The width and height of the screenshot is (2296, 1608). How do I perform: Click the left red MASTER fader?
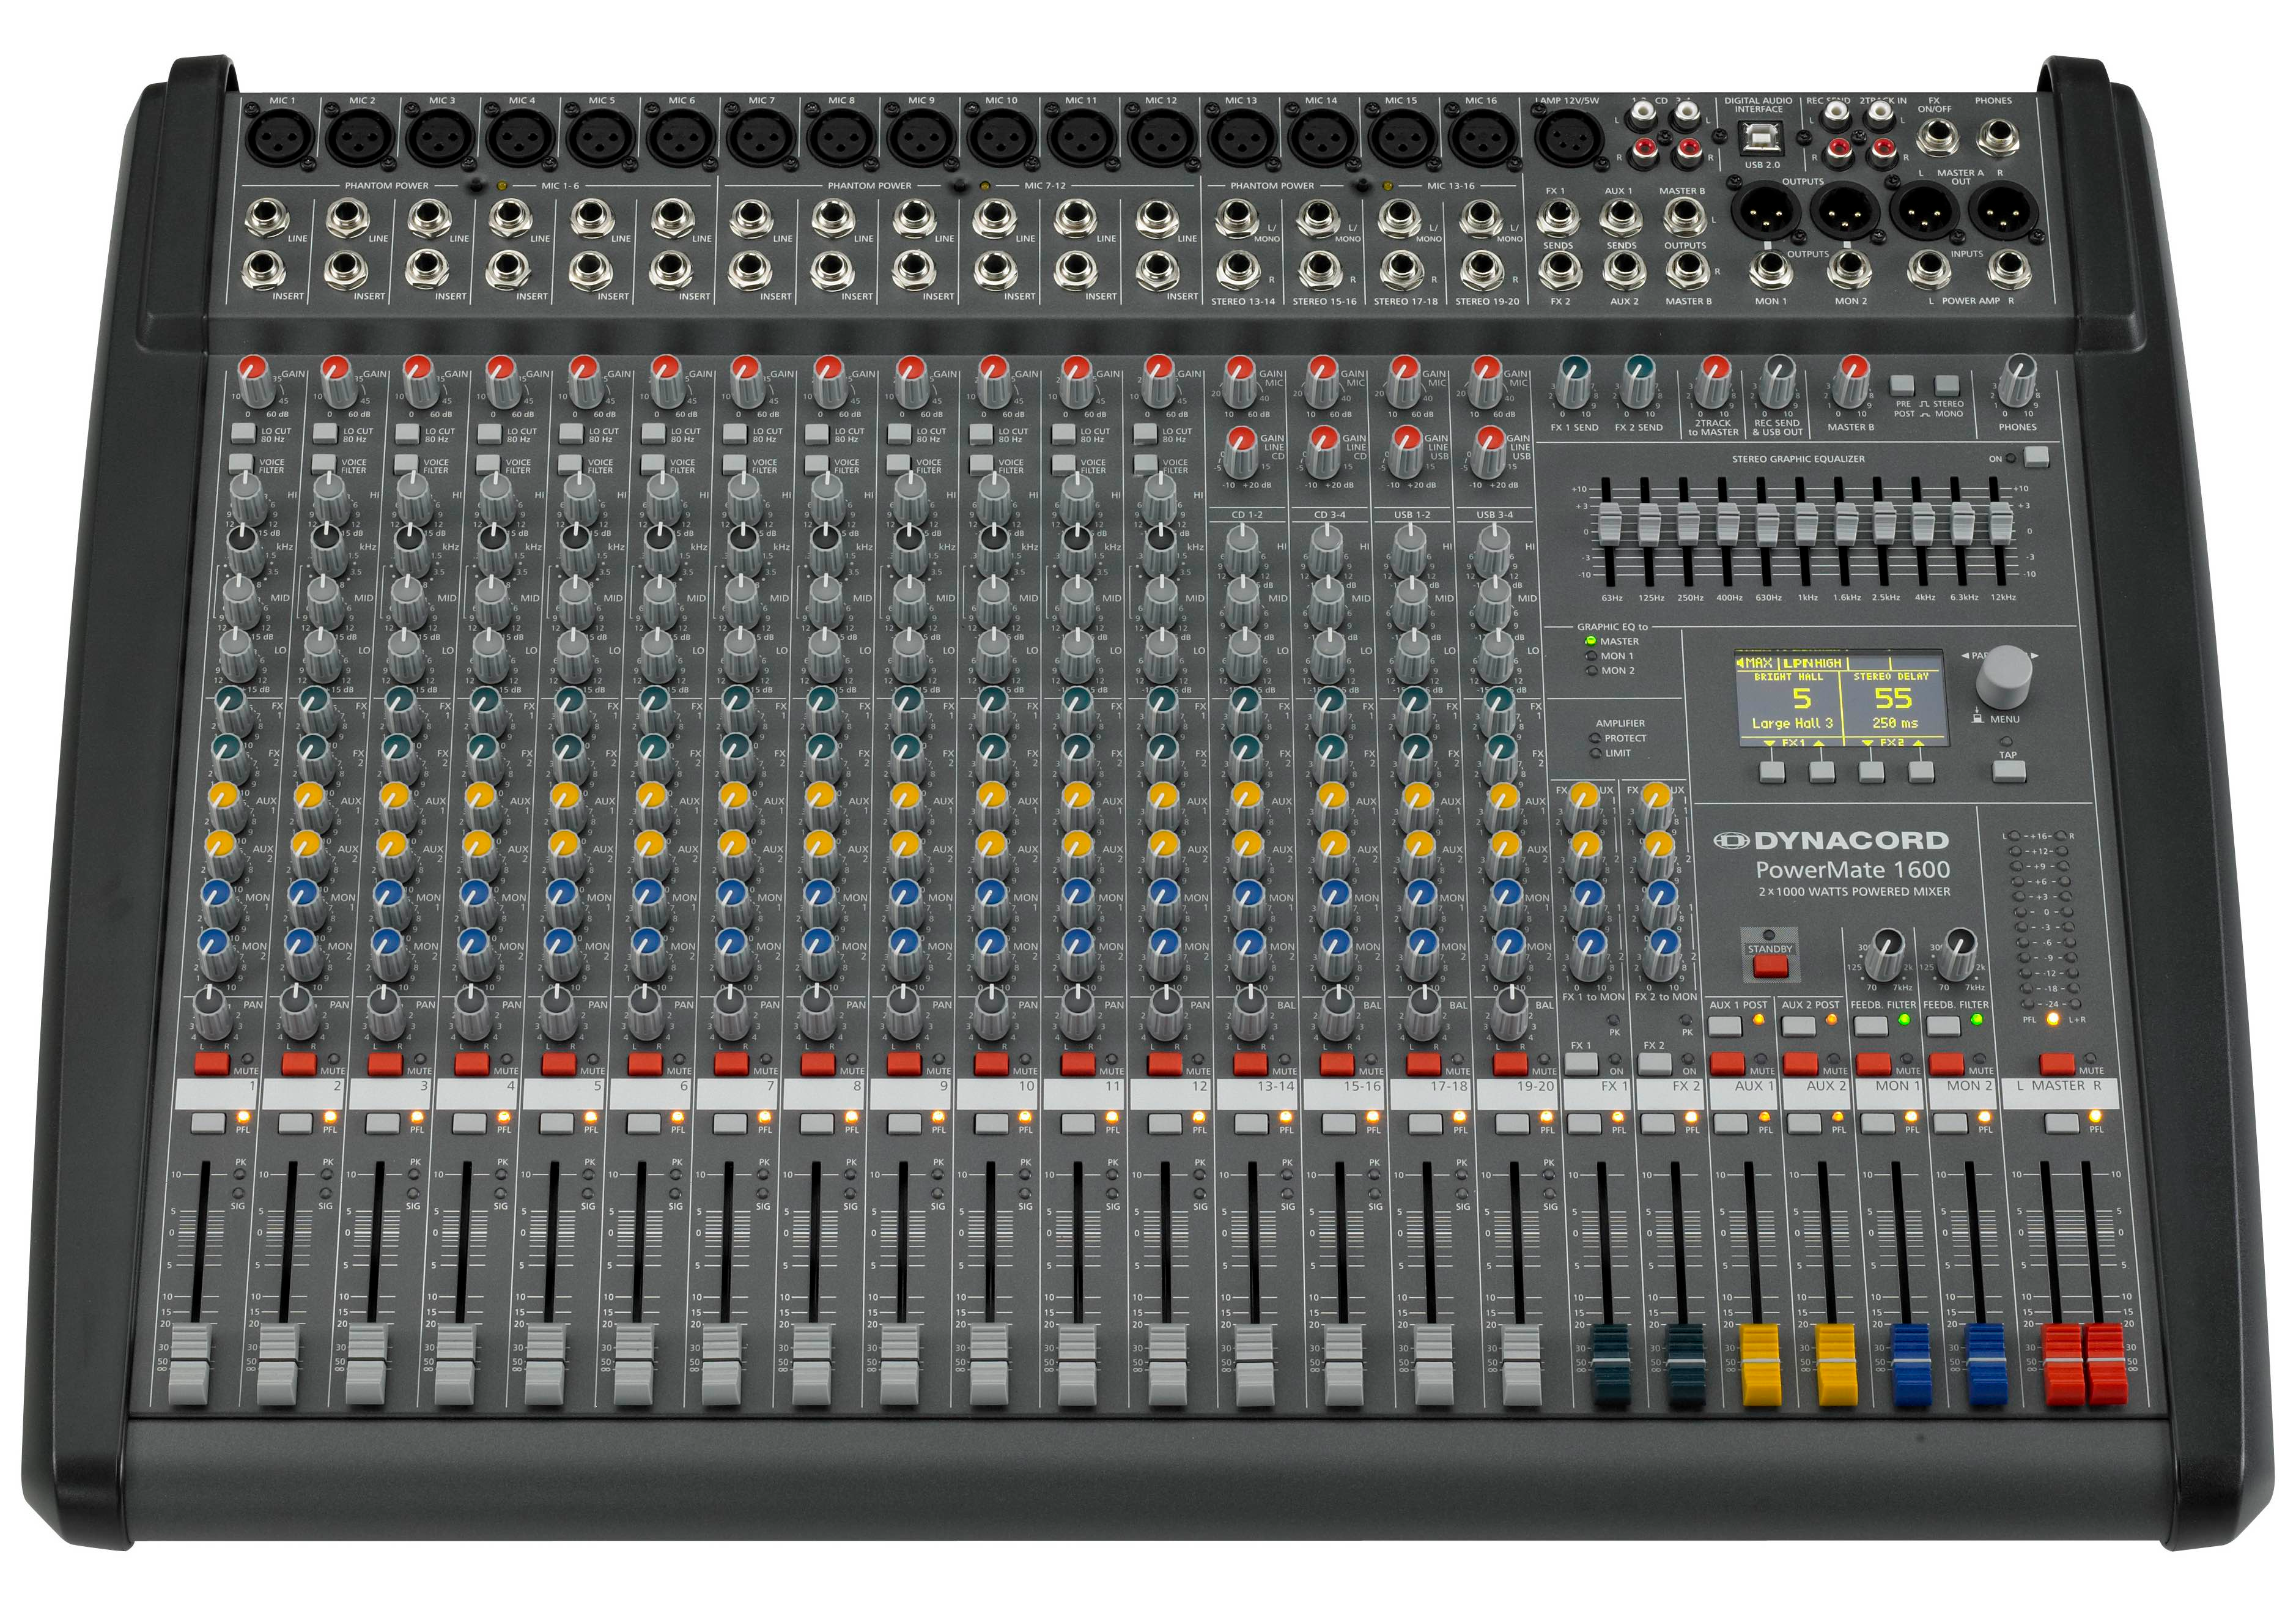(x=2063, y=1365)
